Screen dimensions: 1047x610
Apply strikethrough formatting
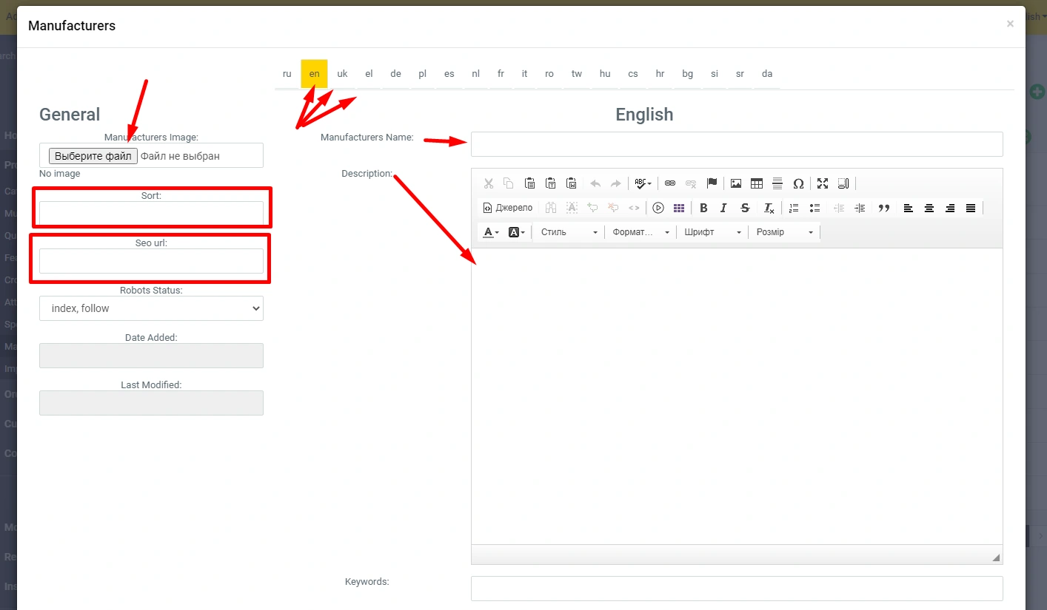pyautogui.click(x=745, y=208)
